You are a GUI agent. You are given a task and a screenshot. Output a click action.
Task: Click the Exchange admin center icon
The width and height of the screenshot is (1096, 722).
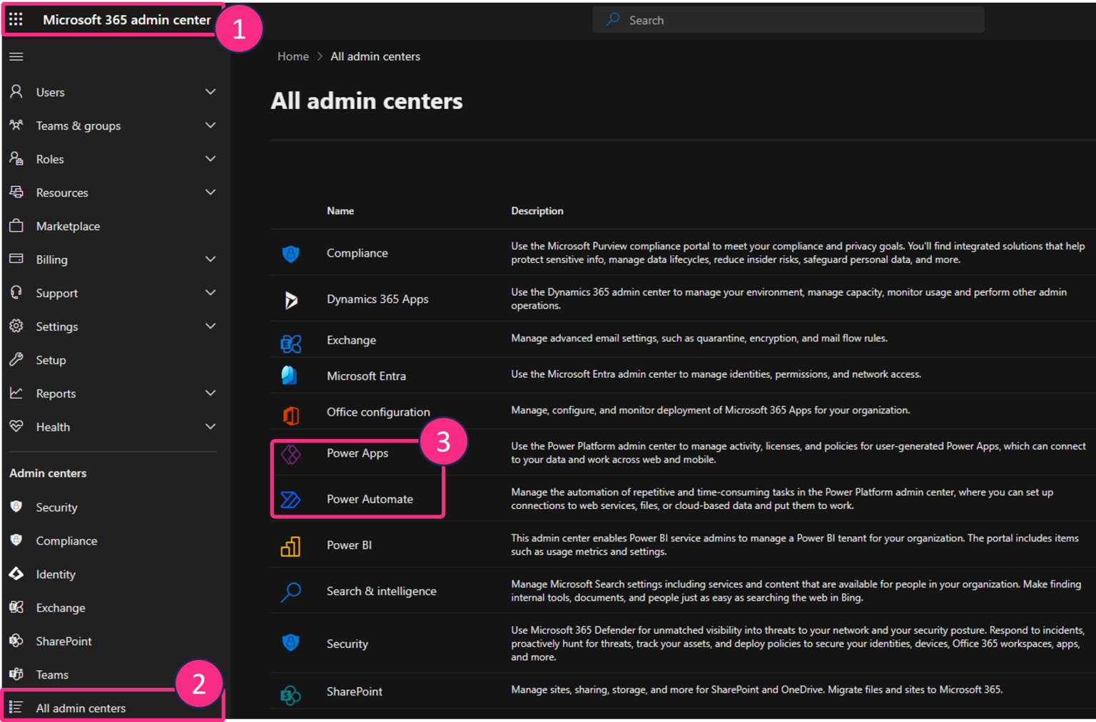click(291, 340)
